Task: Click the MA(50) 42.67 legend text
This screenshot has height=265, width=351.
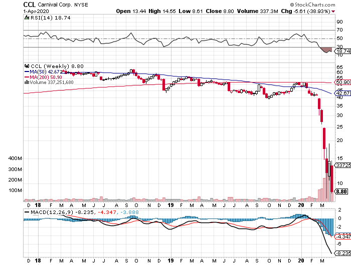Action: pyautogui.click(x=45, y=72)
